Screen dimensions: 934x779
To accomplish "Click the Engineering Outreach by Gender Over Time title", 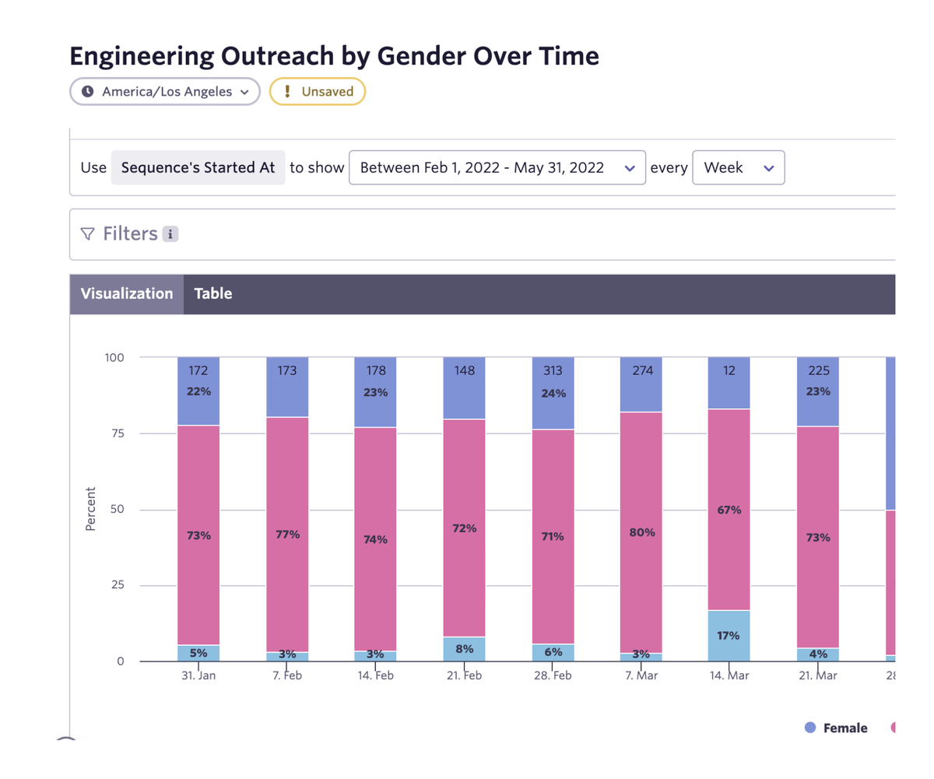I will (333, 55).
